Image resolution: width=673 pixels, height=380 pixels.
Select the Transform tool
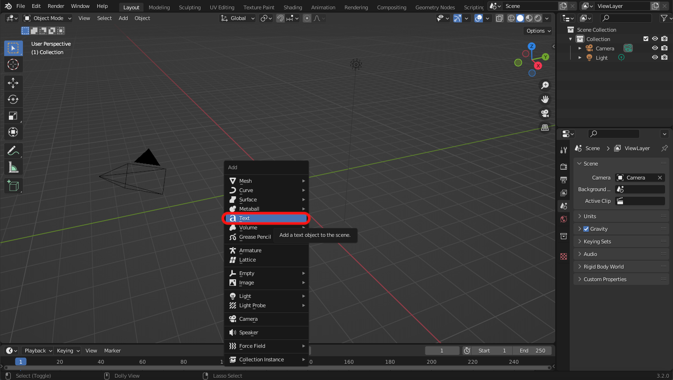pos(13,132)
